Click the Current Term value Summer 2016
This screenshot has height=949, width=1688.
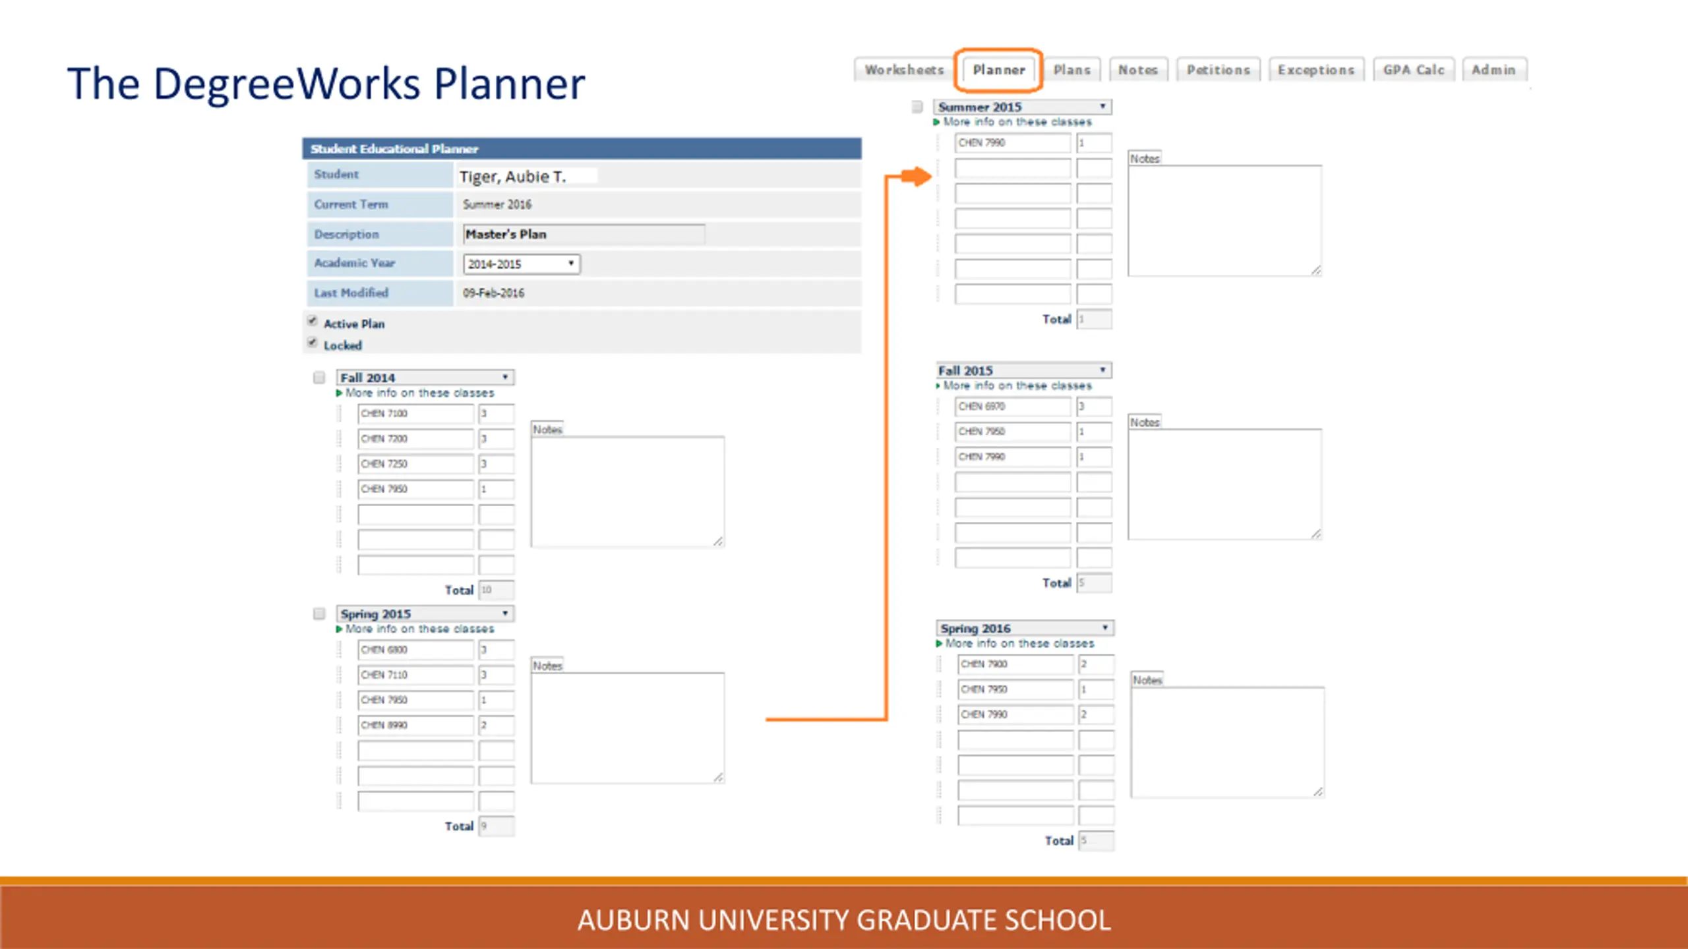497,205
